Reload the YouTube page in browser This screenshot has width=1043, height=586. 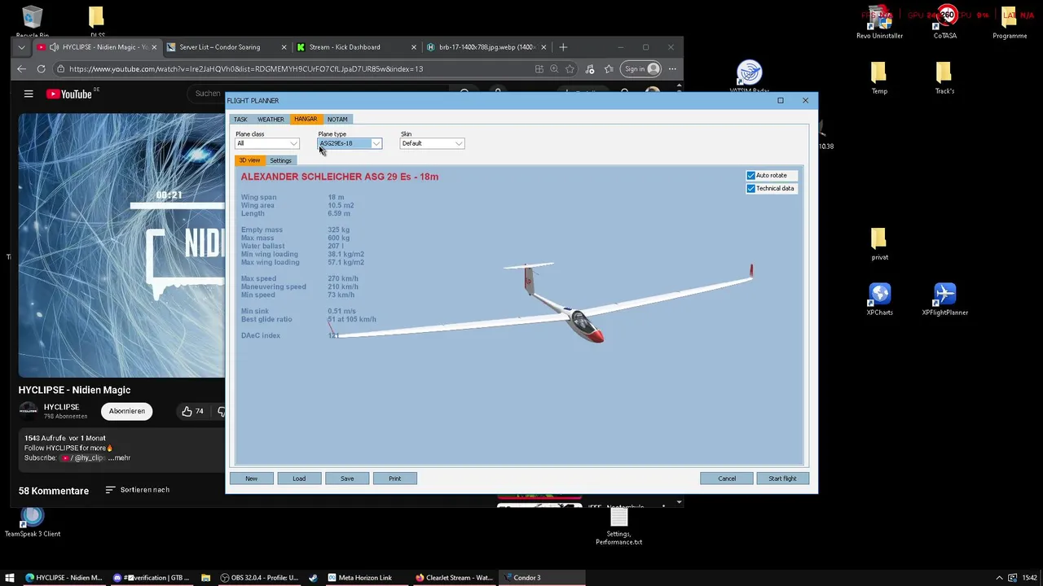point(41,69)
